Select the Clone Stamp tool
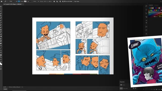The height and width of the screenshot is (91, 162). (1, 30)
